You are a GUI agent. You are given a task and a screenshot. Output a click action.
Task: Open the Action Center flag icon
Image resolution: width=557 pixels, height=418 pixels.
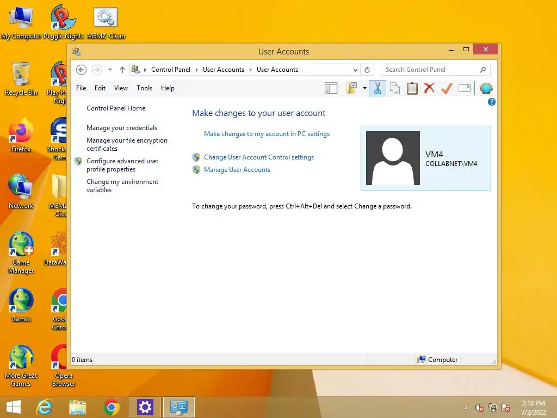pos(506,408)
